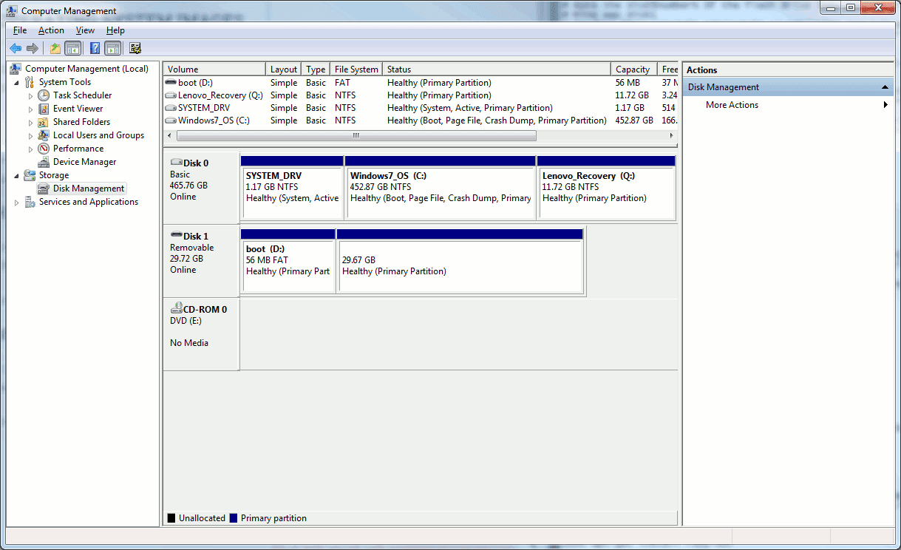Click the Task Scheduler clock icon
Screen dimensions: 901x550
(x=44, y=95)
